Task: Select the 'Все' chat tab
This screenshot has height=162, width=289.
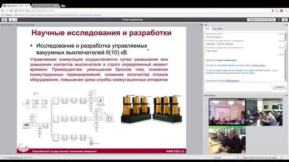Action: 208,29
